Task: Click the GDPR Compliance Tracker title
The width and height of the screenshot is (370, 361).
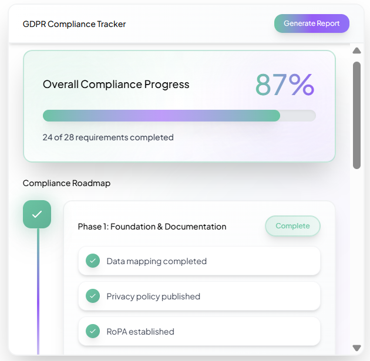Action: click(x=74, y=24)
